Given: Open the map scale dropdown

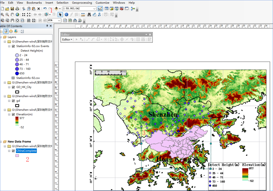Looking at the screenshot, I should (x=94, y=9).
